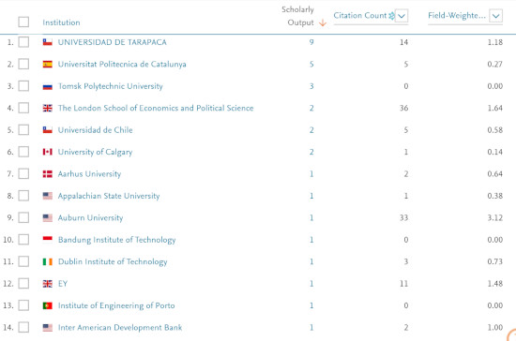Click Inter American Development Bank
Image resolution: width=516 pixels, height=341 pixels.
pyautogui.click(x=120, y=328)
